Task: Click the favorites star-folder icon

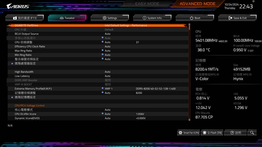Action: click(15, 18)
